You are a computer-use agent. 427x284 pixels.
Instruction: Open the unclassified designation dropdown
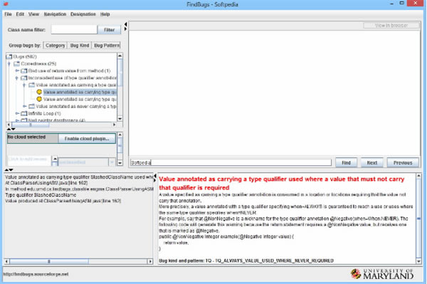coord(112,162)
